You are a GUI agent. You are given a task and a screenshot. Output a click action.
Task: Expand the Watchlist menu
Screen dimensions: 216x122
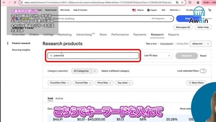point(175,10)
